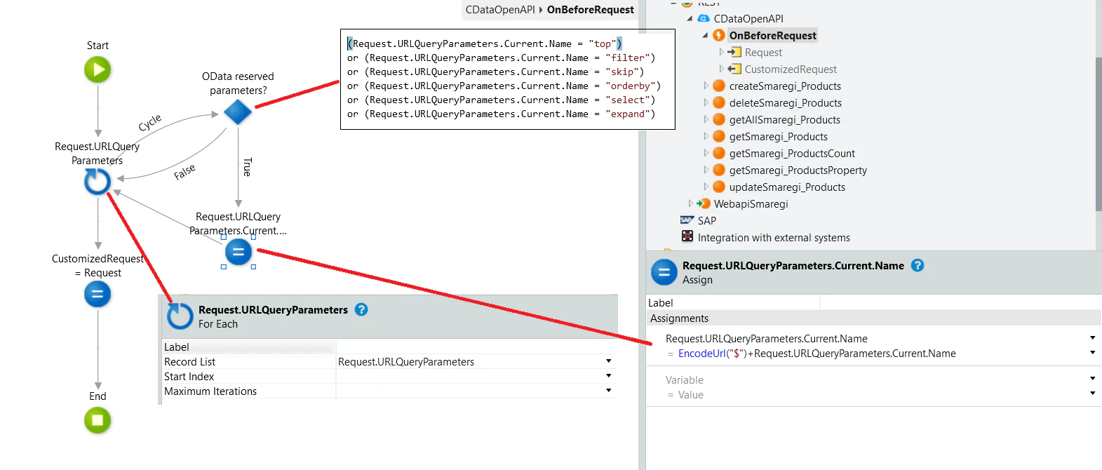Collapse the OnBeforeRequest tree node
The image size is (1102, 470).
click(x=705, y=35)
